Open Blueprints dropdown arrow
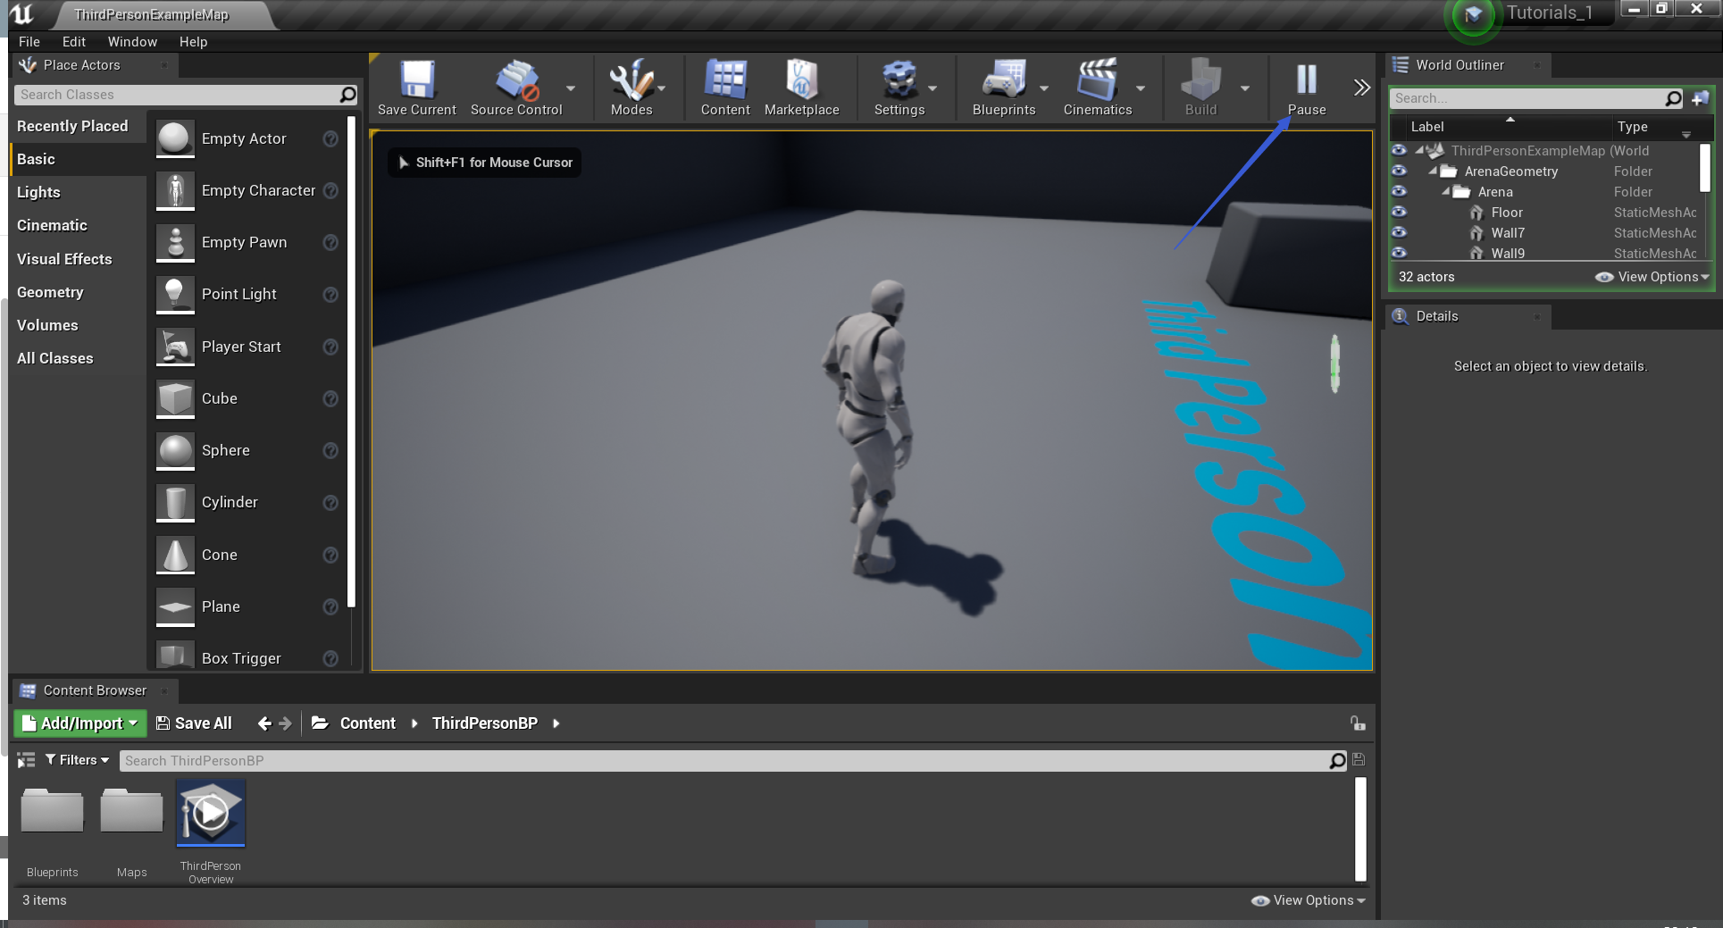Screen dimensions: 1723x928 (1044, 88)
